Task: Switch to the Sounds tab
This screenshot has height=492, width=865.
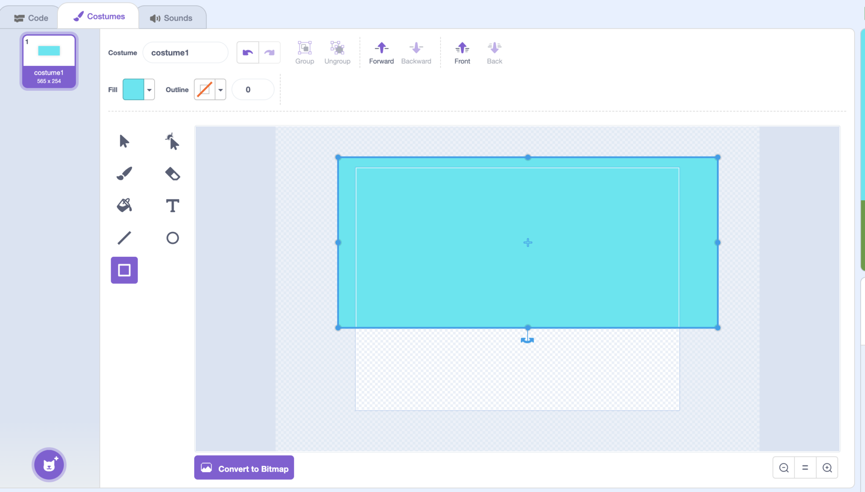Action: click(172, 17)
